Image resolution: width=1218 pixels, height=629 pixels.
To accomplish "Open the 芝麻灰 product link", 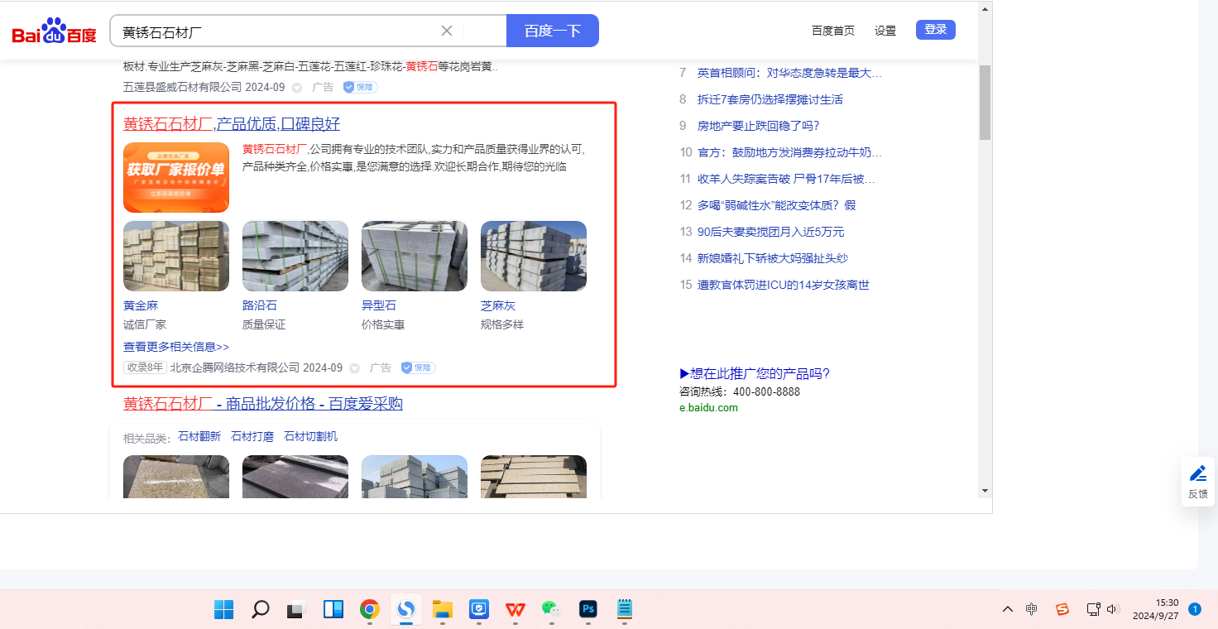I will coord(498,305).
